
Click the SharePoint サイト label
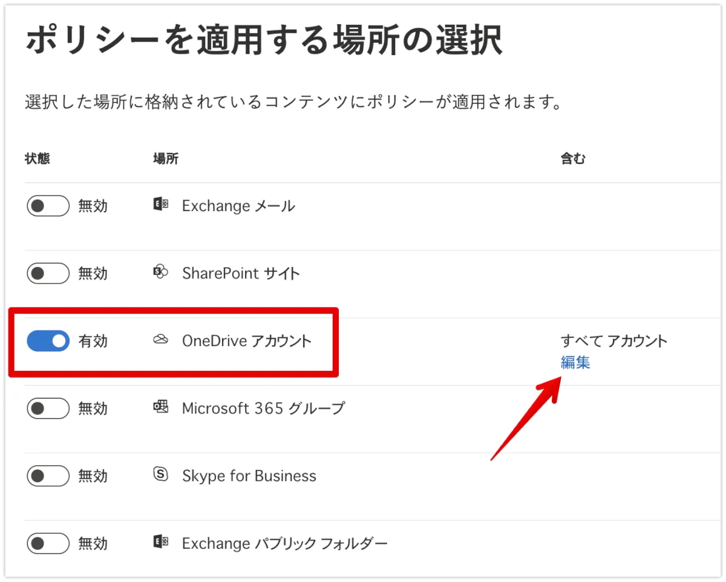pyautogui.click(x=241, y=273)
